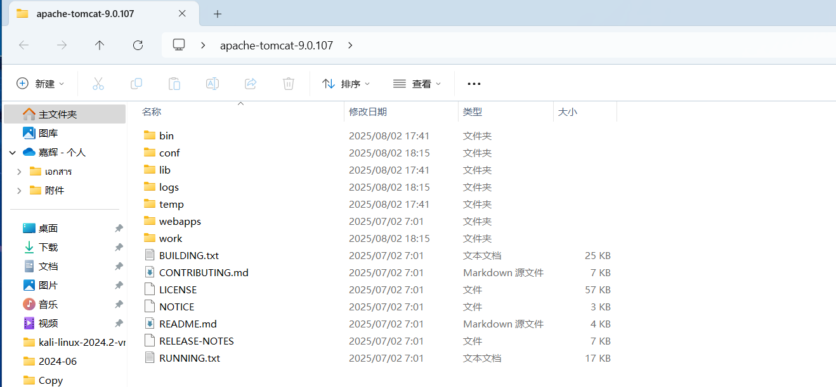Viewport: 836px width, 387px height.
Task: Collapse the 嘉辉 - 个人 OneDrive node
Action: tap(13, 152)
